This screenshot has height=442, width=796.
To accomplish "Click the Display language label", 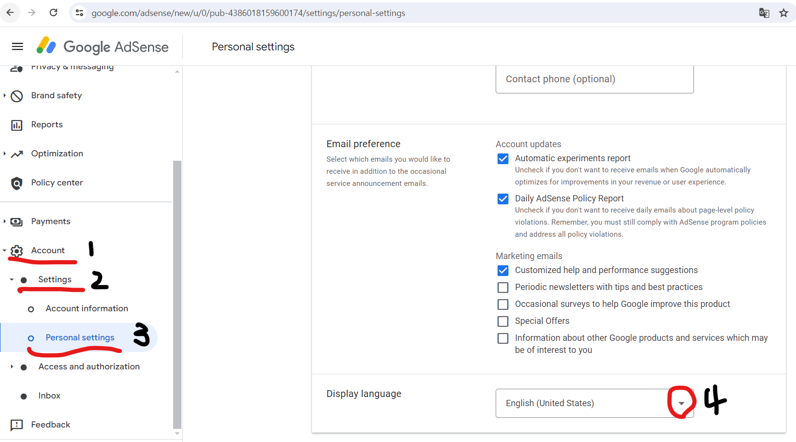I will (x=364, y=394).
